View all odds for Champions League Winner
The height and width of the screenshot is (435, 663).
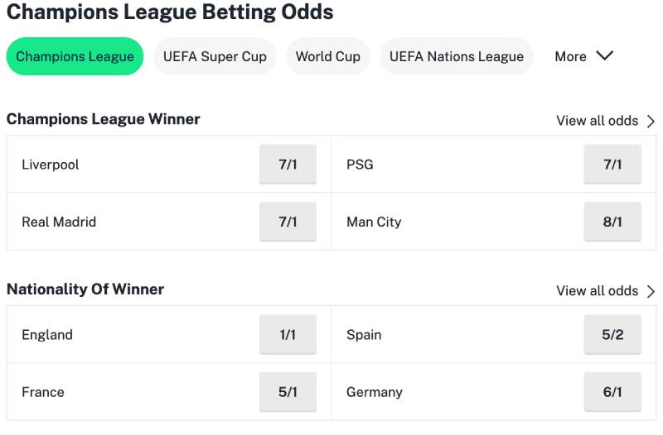(597, 121)
